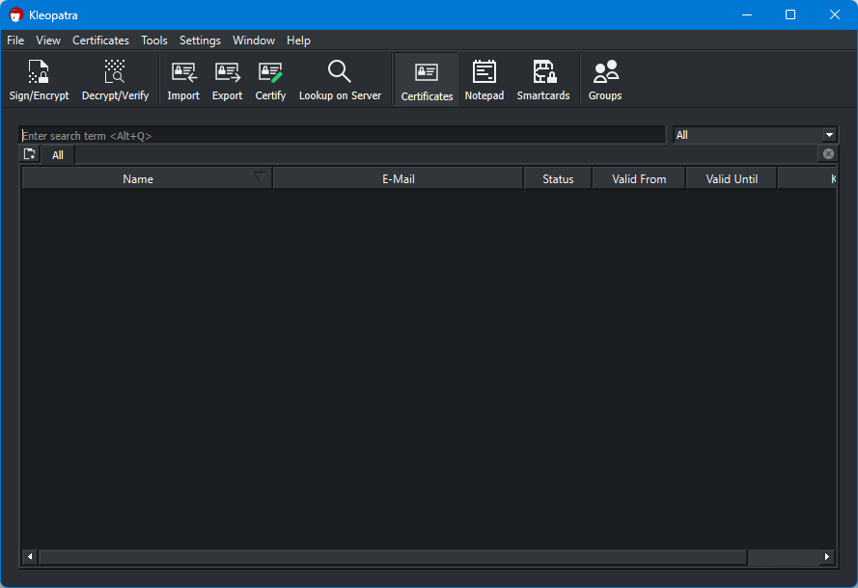Switch to the Notepad view
This screenshot has height=588, width=858.
(484, 80)
